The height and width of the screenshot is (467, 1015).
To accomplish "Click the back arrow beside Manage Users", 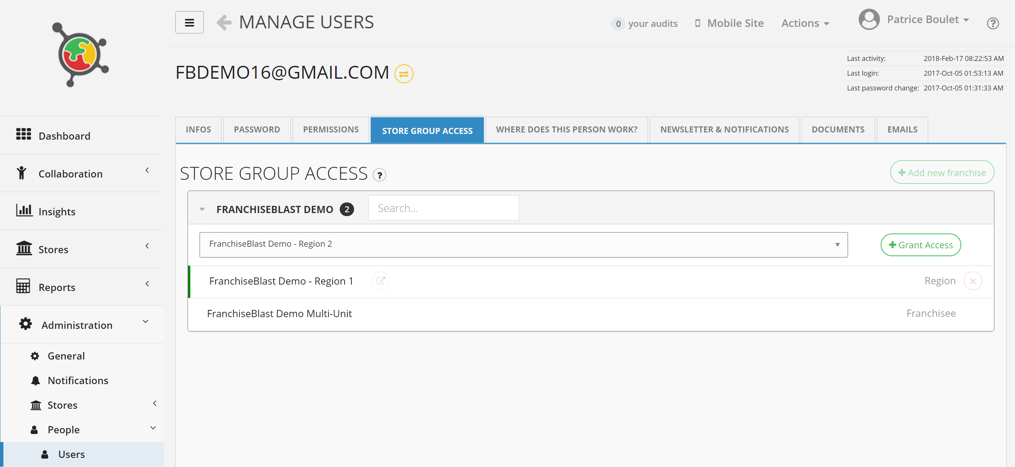I will [224, 22].
